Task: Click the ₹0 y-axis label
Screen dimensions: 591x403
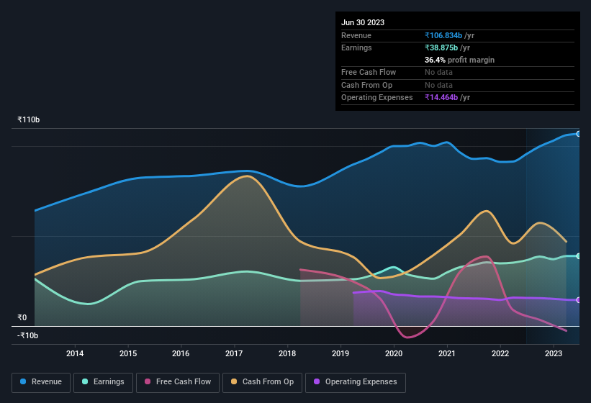Action: [22, 317]
